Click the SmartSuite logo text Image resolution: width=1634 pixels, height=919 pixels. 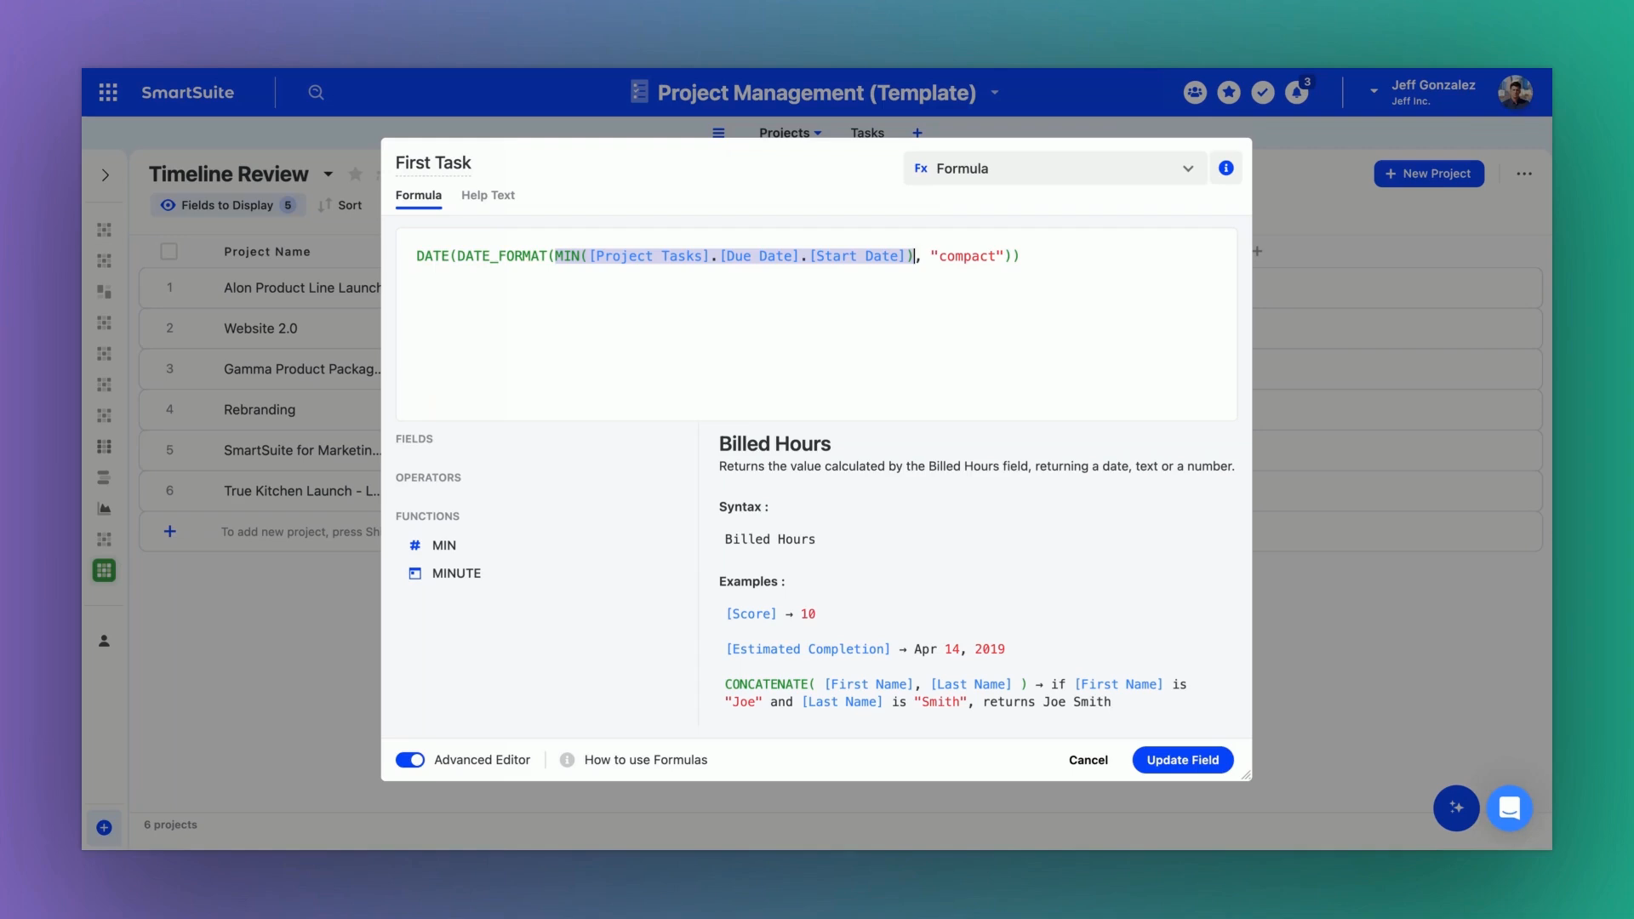tap(187, 92)
